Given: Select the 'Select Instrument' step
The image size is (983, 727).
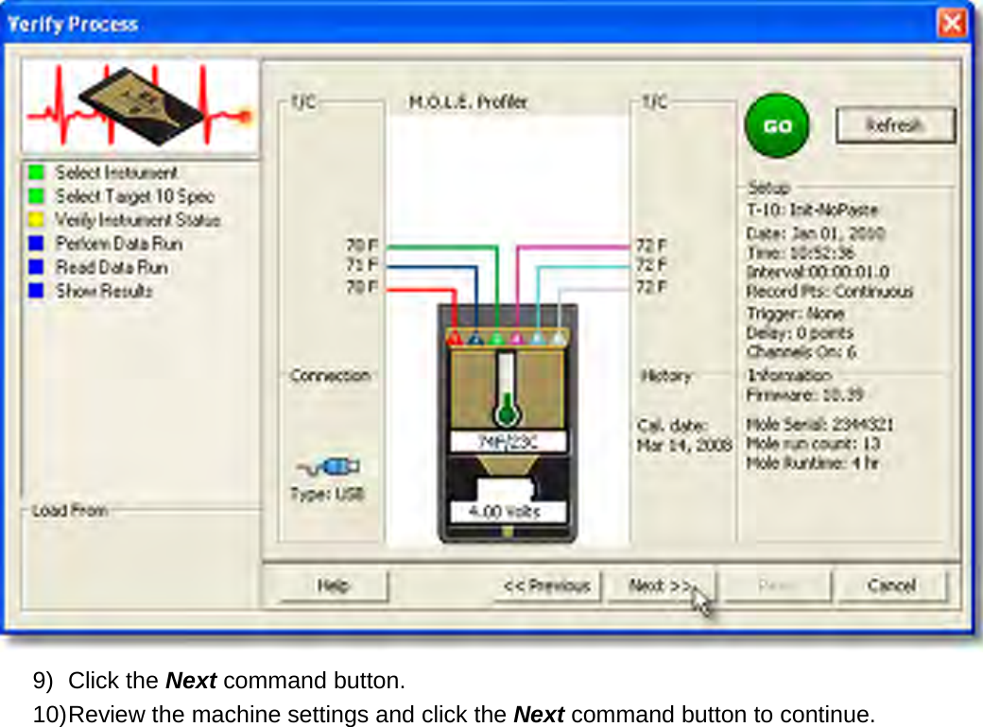Looking at the screenshot, I should coord(116,172).
